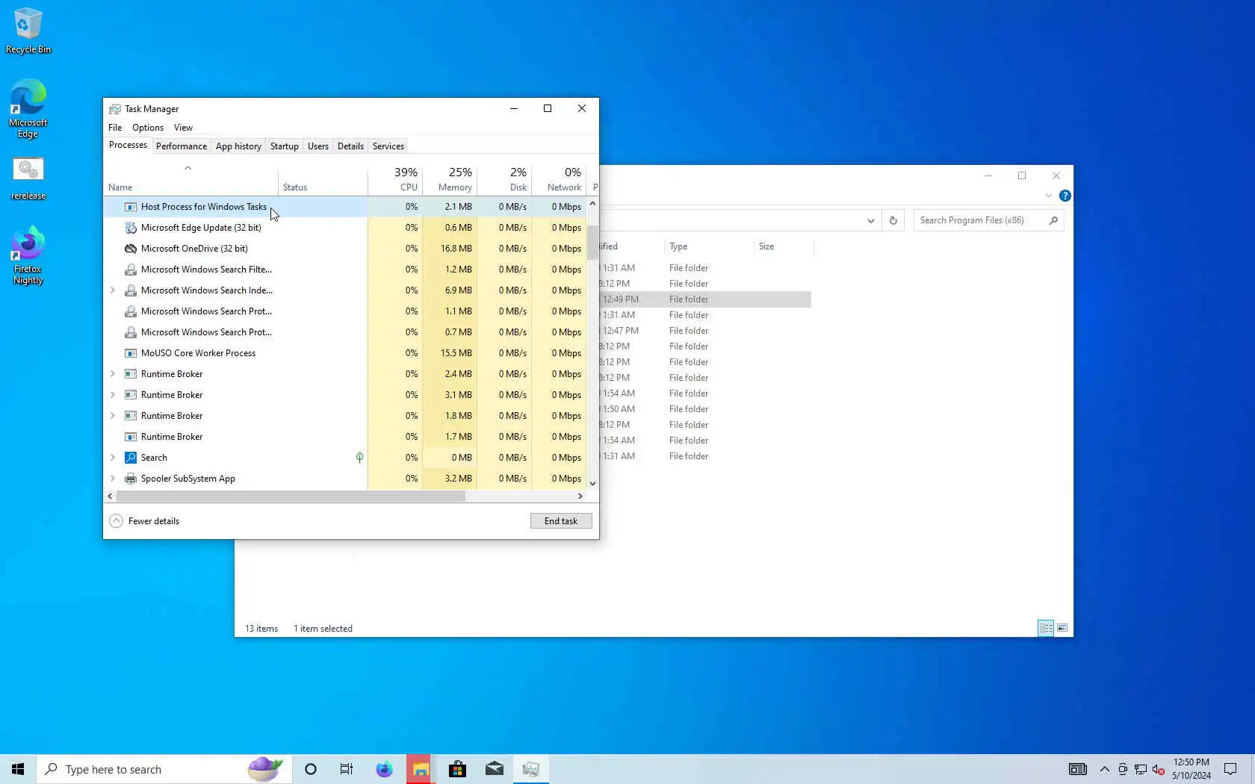Open Cortana circle button on taskbar
This screenshot has width=1255, height=784.
pyautogui.click(x=311, y=769)
